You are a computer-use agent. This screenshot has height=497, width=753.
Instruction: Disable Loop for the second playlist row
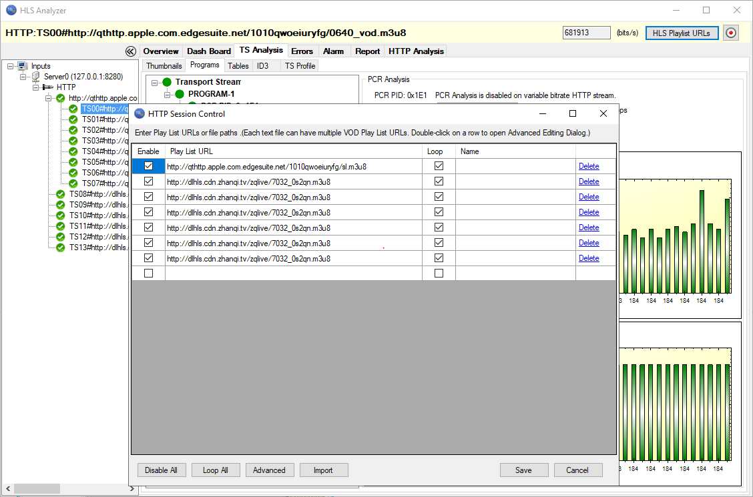pos(437,181)
